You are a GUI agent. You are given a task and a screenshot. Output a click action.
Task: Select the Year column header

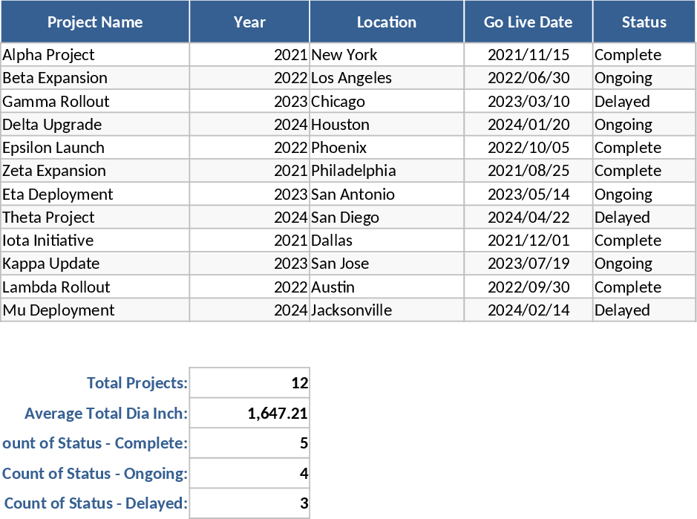pos(249,22)
